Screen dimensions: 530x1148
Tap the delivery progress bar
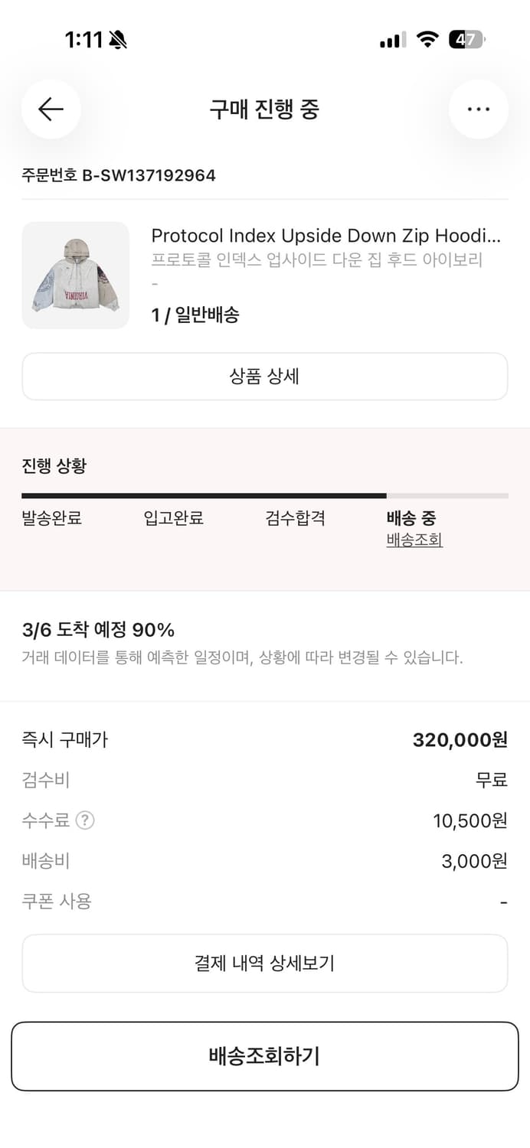click(x=265, y=495)
